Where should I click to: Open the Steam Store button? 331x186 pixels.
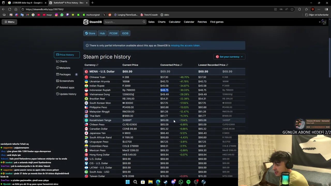click(x=90, y=33)
